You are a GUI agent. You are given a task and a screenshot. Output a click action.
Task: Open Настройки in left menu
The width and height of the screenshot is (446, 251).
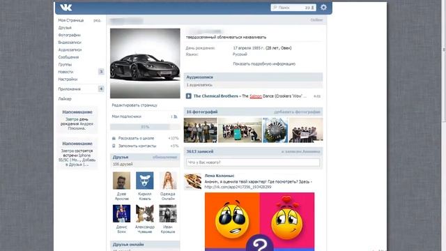pos(68,79)
